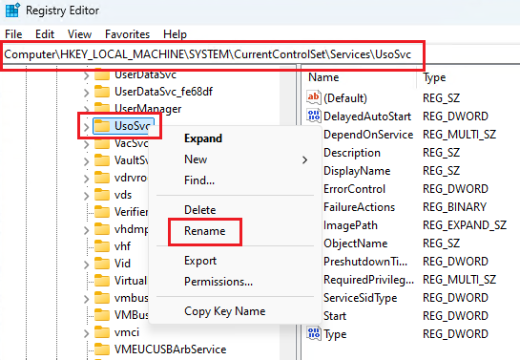Screen dimensions: 520x360
Task: Expand the VacSvc key
Action: [x=86, y=144]
